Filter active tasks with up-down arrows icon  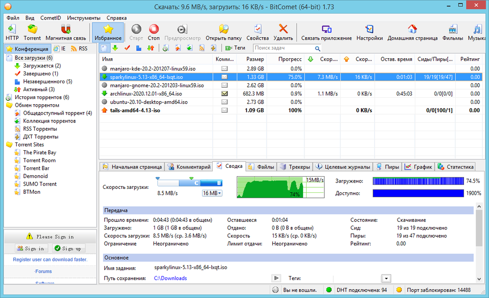pos(151,48)
